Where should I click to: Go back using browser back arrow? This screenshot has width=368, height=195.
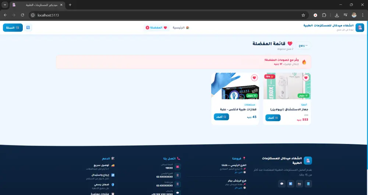click(6, 15)
